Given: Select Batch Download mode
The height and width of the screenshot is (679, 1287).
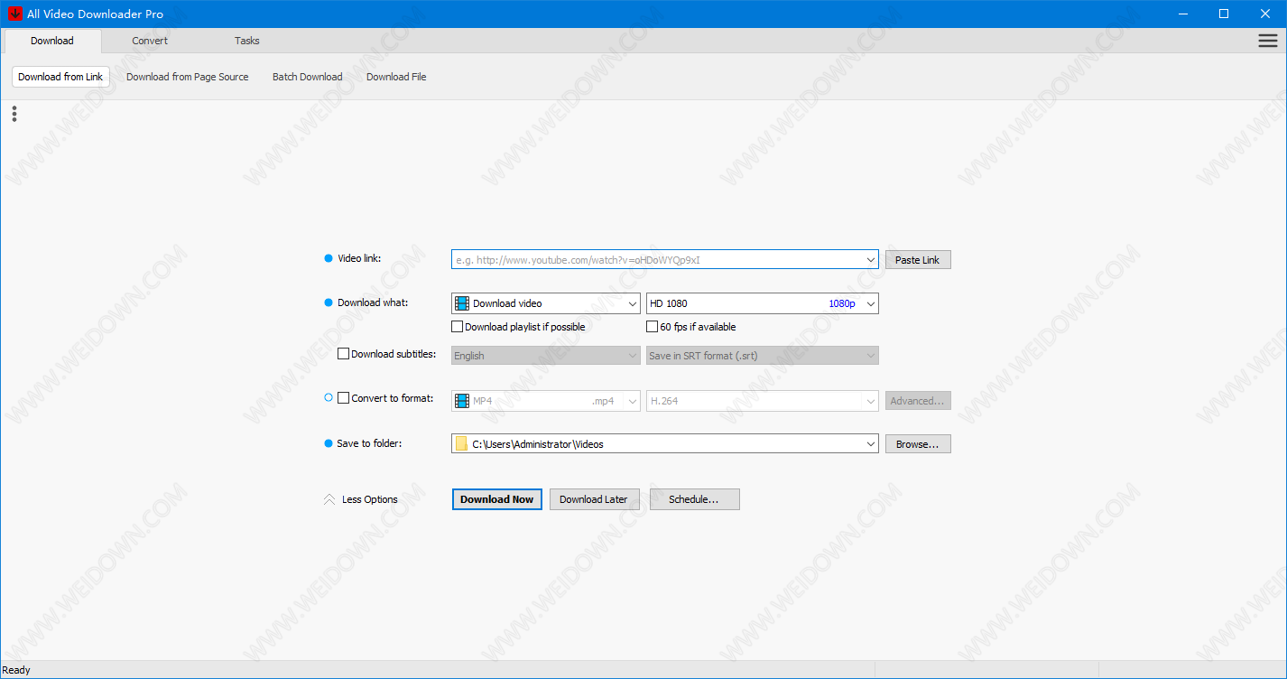Looking at the screenshot, I should point(308,77).
